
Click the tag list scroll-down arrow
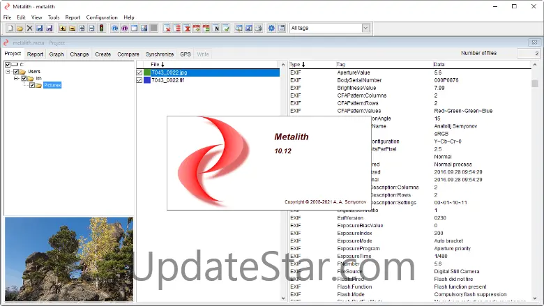tap(535, 298)
